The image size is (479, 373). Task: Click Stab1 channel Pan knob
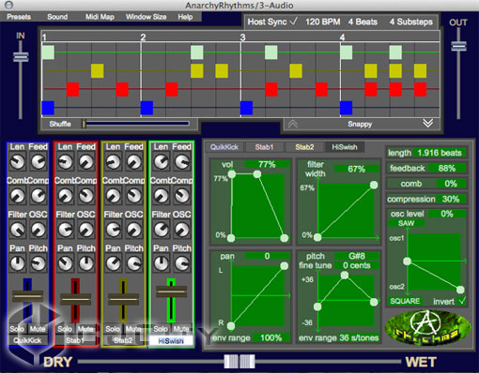[x=65, y=263]
